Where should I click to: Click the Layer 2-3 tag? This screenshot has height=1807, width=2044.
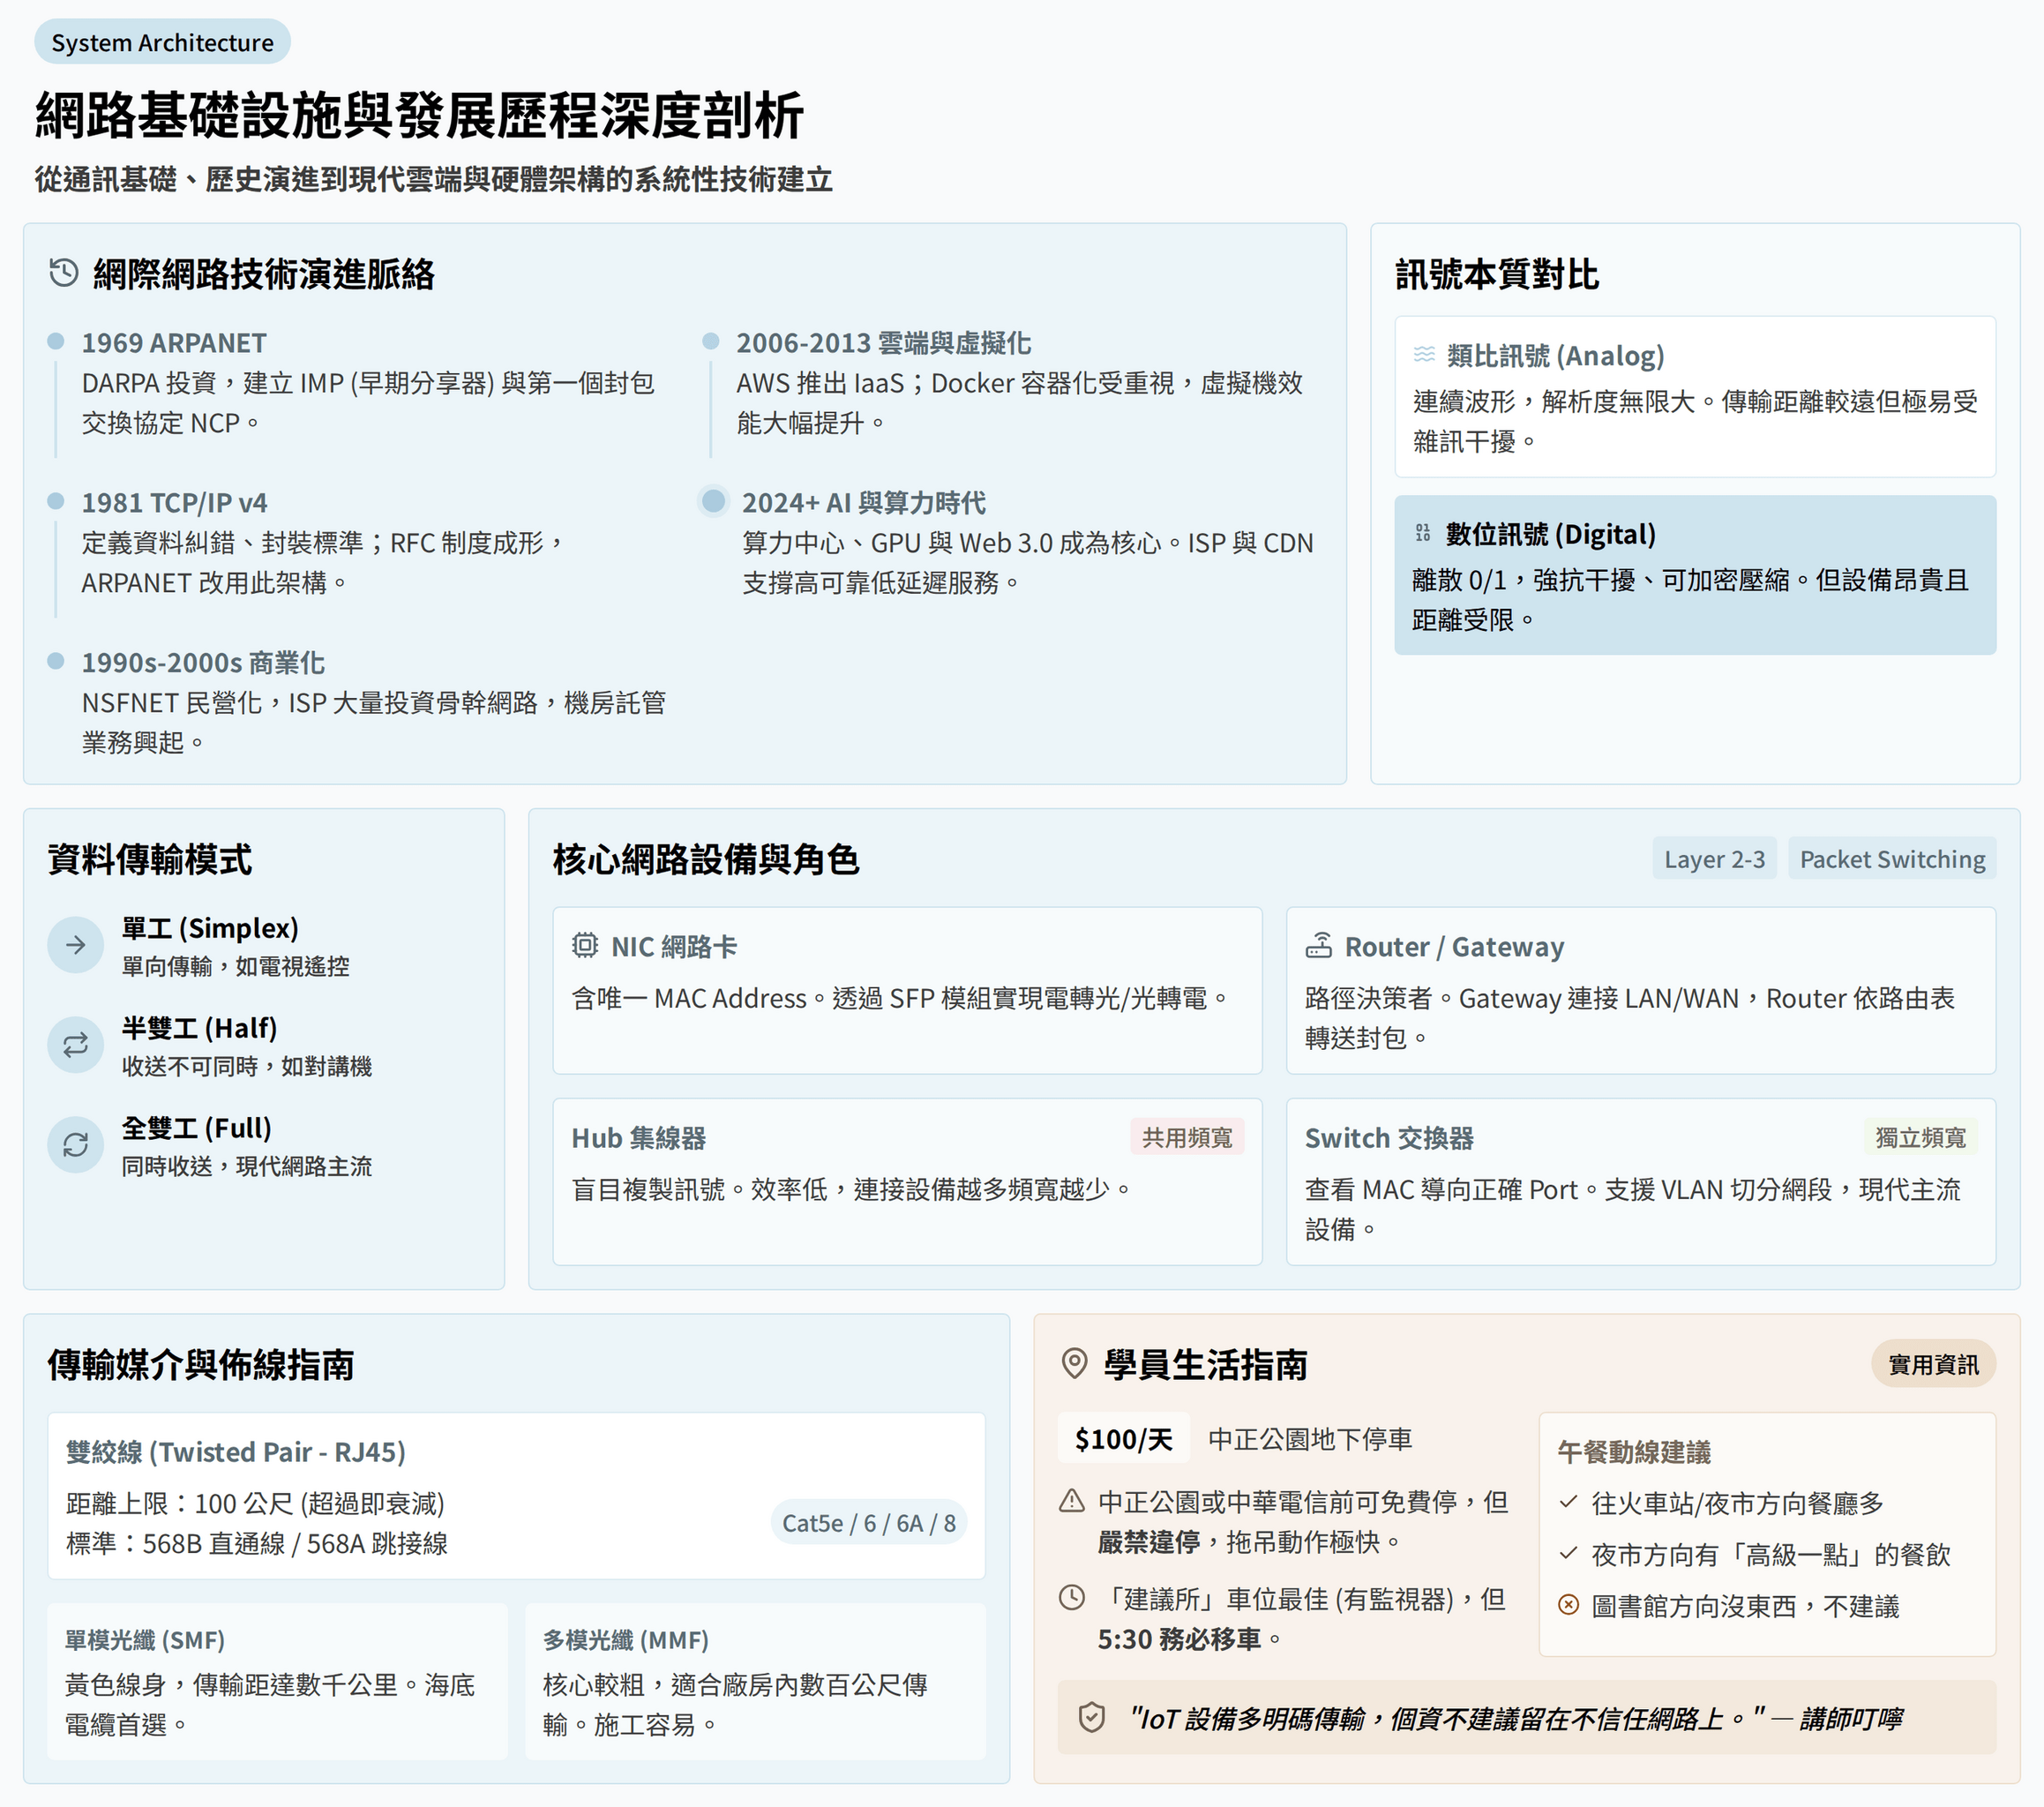(x=1714, y=859)
